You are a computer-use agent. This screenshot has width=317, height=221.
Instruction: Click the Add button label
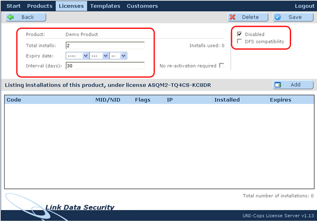click(296, 85)
